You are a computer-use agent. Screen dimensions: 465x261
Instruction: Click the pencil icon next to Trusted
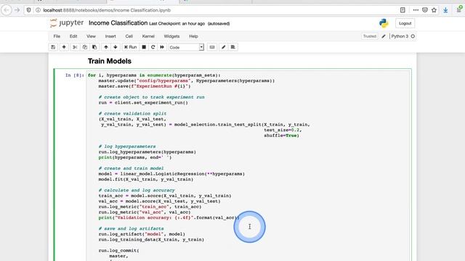(384, 36)
